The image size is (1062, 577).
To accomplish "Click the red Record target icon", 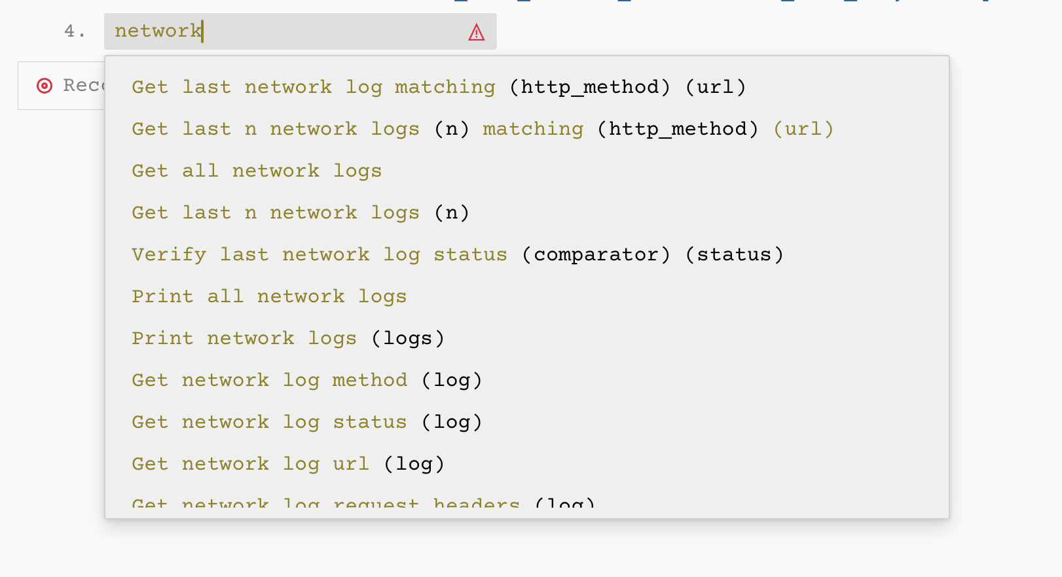I will pos(45,86).
